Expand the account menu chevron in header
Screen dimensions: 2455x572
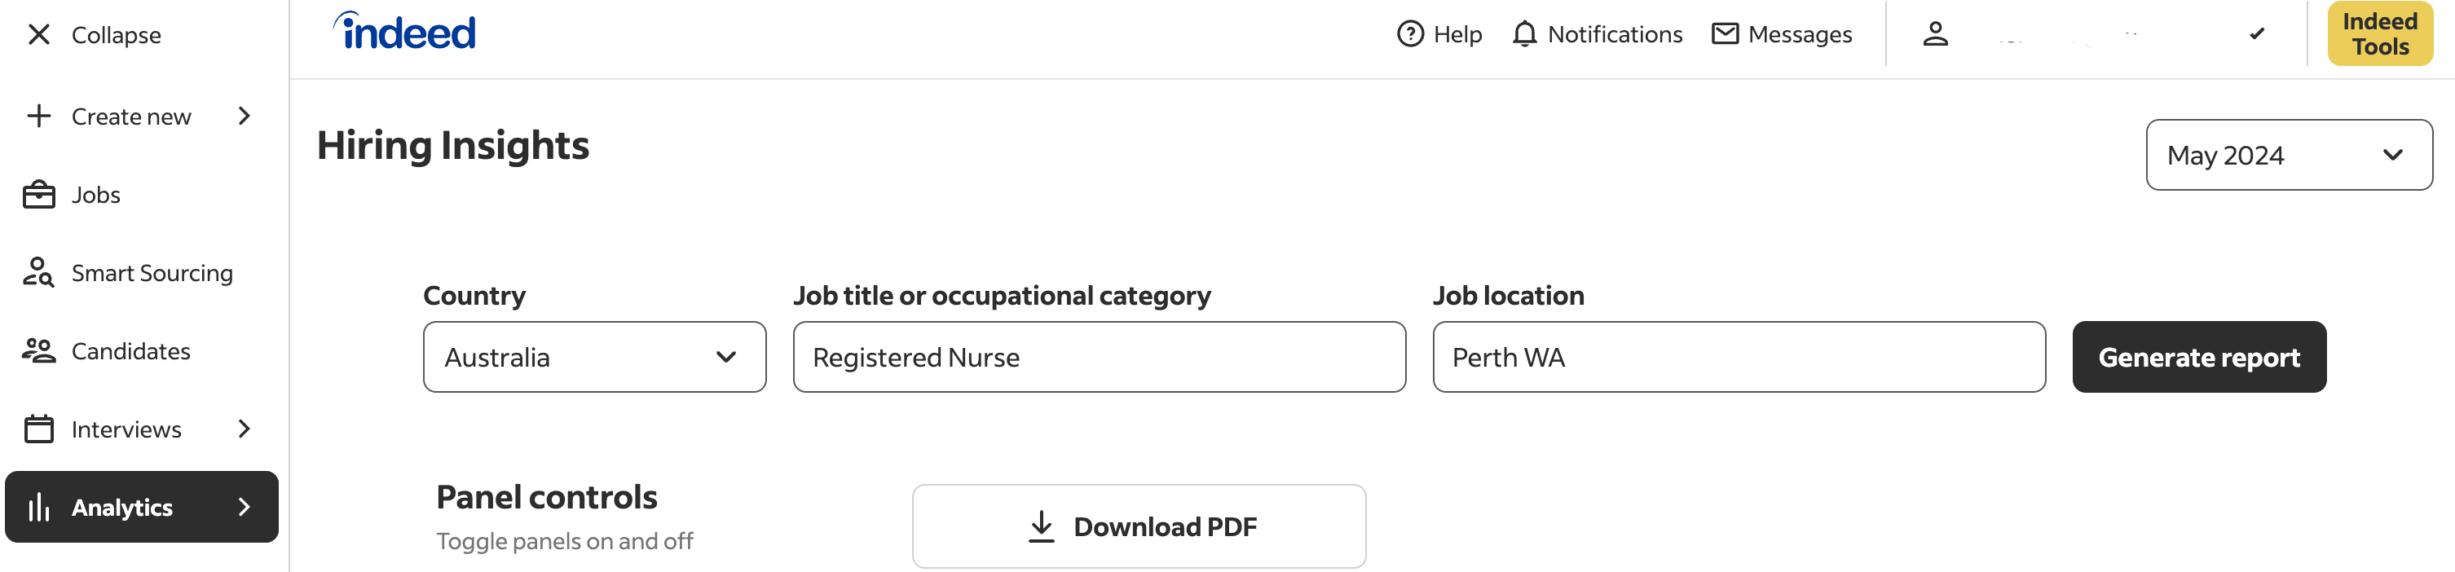(x=2256, y=34)
